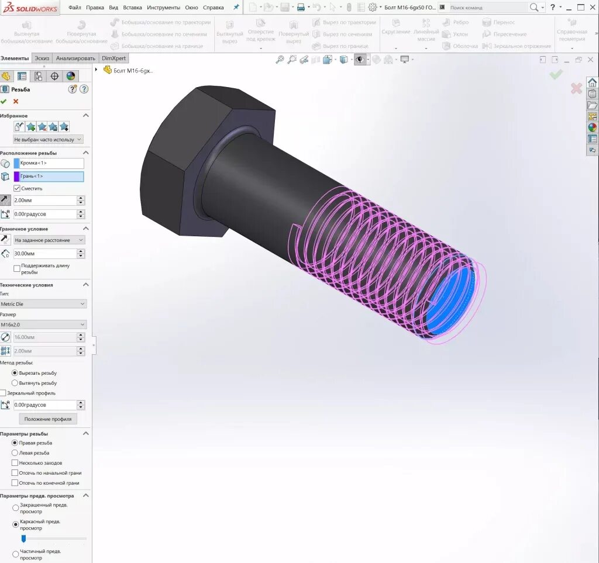
Task: Click the graphics area green OK checkmark
Action: click(556, 74)
